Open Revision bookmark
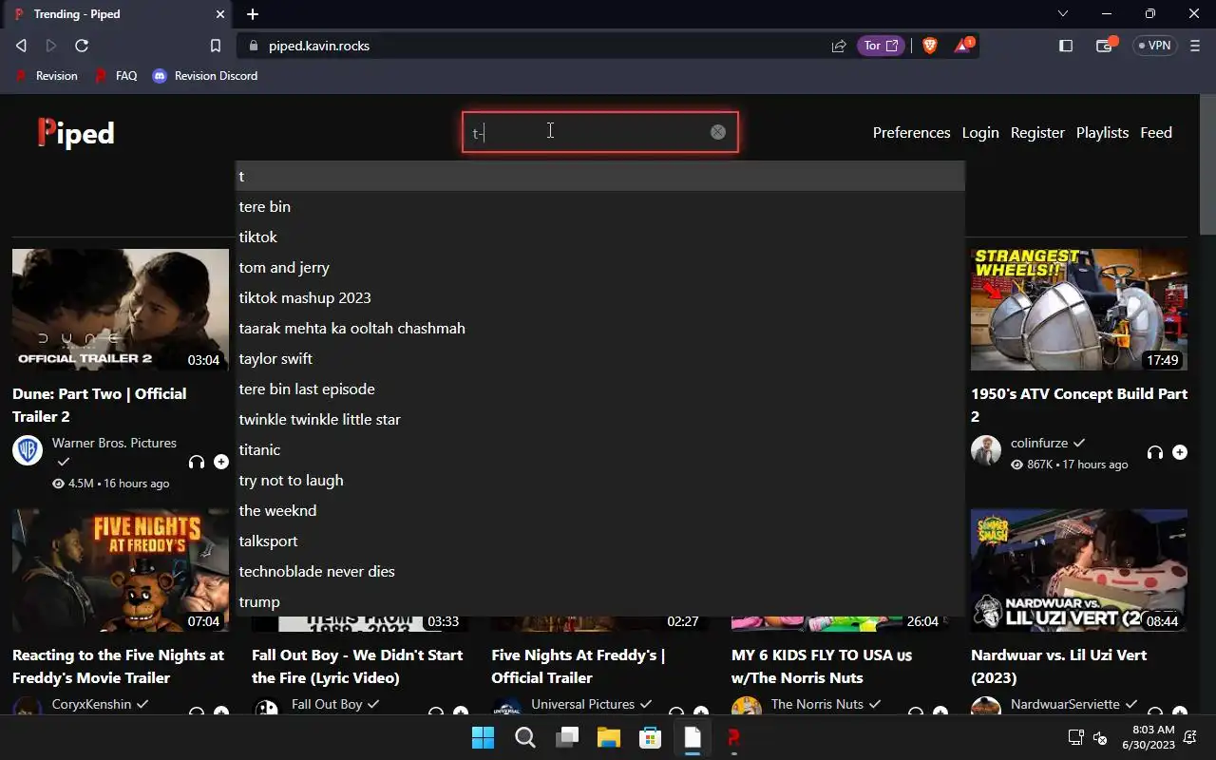1216x760 pixels. pos(46,76)
